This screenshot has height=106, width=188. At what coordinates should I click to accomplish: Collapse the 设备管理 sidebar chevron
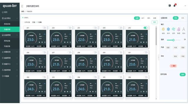[17, 35]
